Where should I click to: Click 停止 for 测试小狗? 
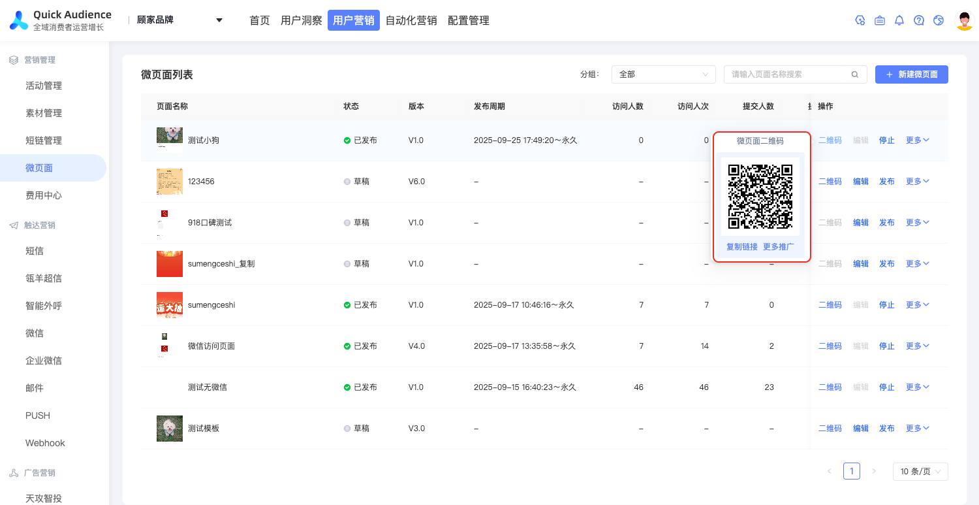(887, 140)
